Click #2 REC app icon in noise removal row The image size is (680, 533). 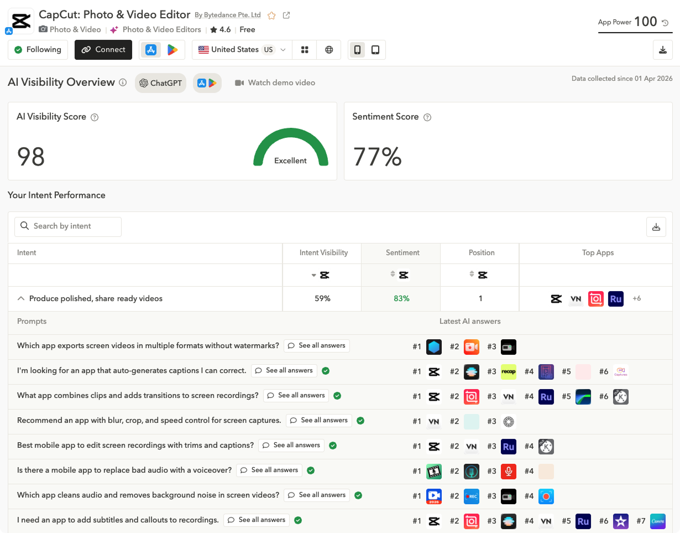(472, 496)
